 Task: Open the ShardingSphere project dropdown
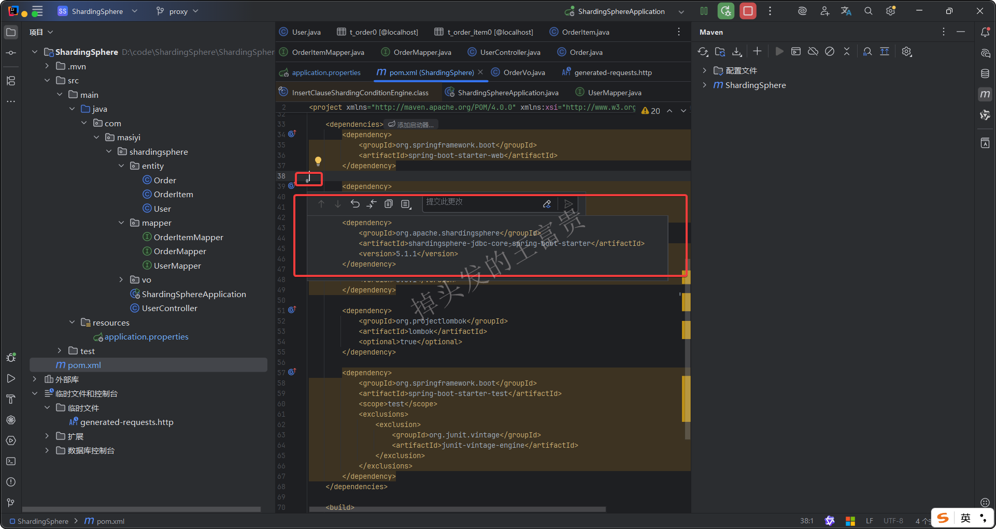97,11
